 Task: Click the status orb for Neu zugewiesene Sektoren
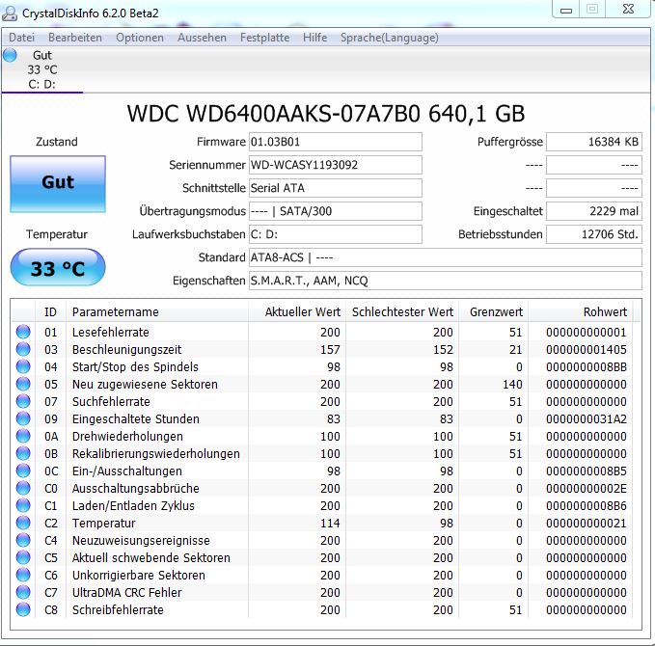point(23,384)
